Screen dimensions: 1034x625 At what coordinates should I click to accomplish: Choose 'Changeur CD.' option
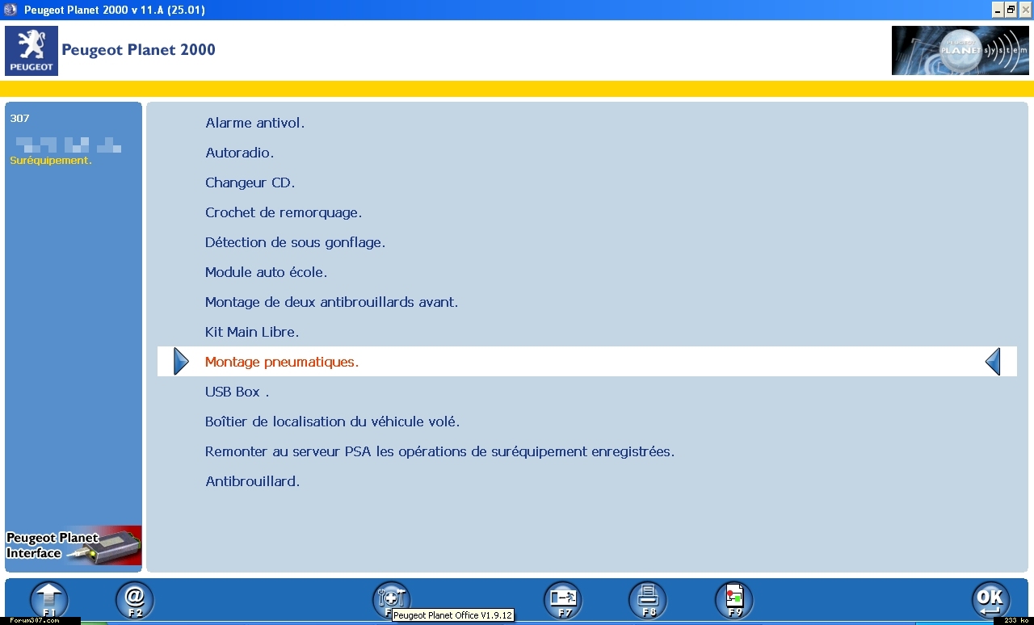(x=250, y=182)
